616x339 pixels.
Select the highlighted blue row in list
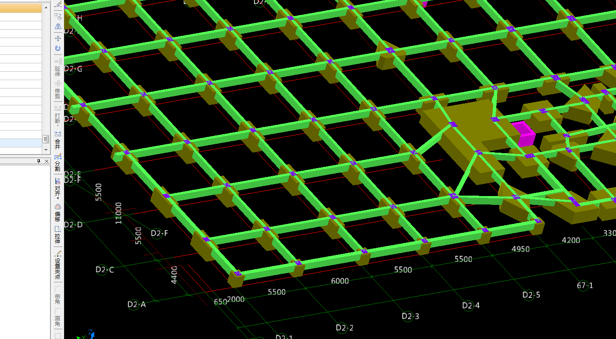coord(21,143)
